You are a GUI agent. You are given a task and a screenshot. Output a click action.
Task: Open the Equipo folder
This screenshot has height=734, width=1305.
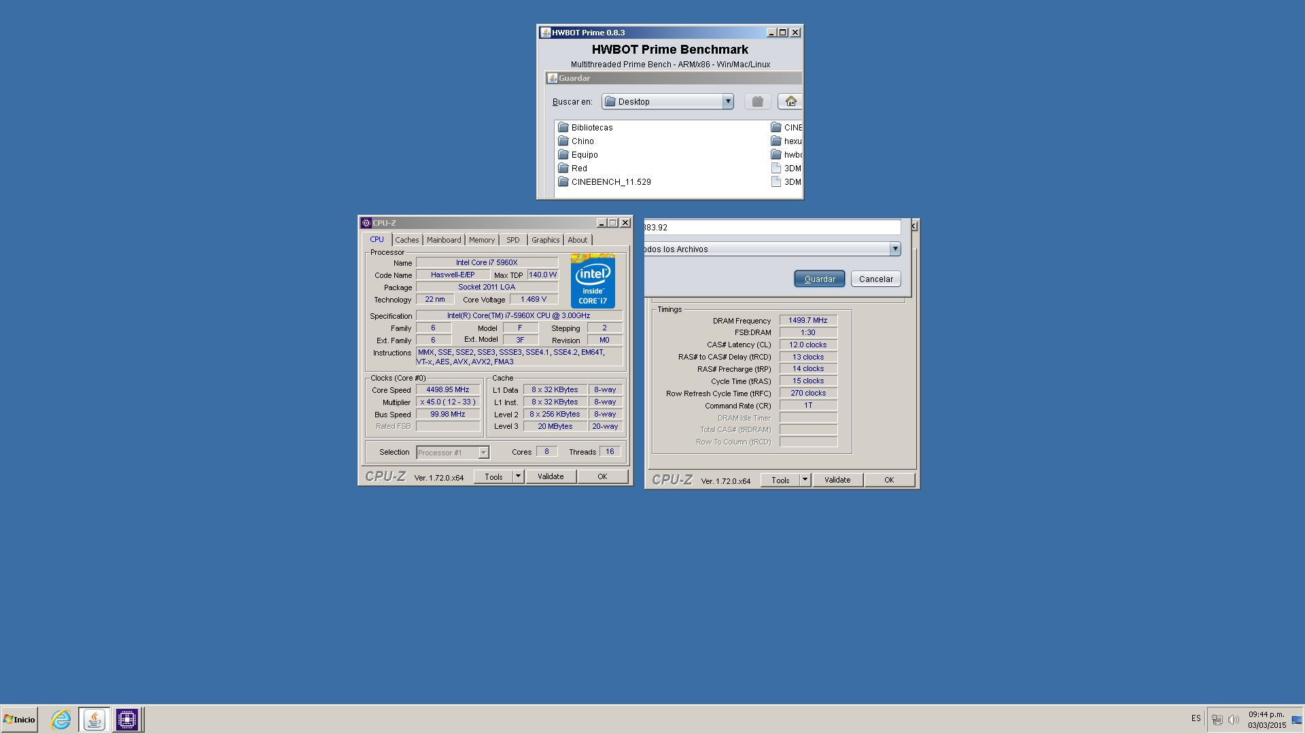(x=578, y=154)
